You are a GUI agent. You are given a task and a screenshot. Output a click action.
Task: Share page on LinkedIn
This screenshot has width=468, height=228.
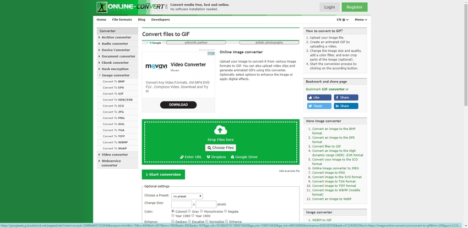[346, 106]
